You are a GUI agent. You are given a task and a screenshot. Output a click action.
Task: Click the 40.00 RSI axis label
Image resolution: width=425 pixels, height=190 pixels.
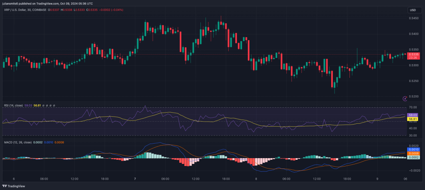click(412, 128)
